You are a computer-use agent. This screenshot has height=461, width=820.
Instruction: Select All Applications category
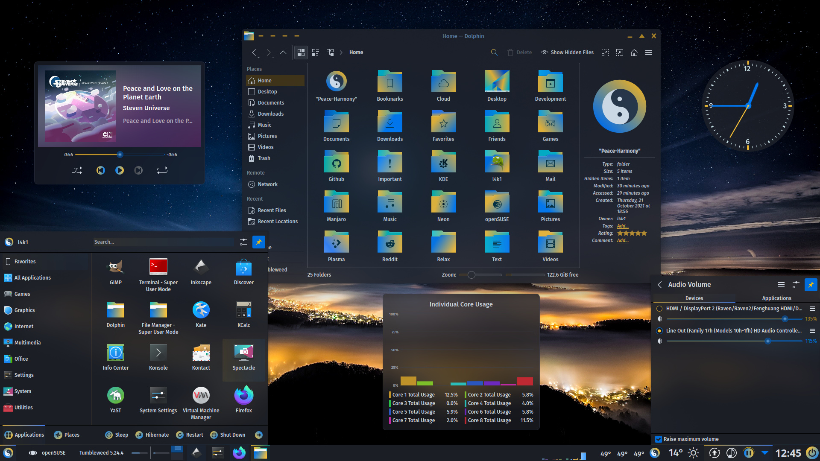point(45,278)
